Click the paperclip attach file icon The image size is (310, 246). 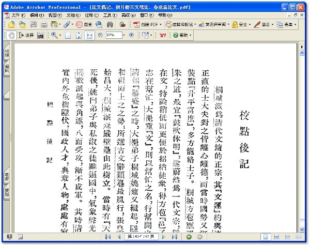[67, 24]
